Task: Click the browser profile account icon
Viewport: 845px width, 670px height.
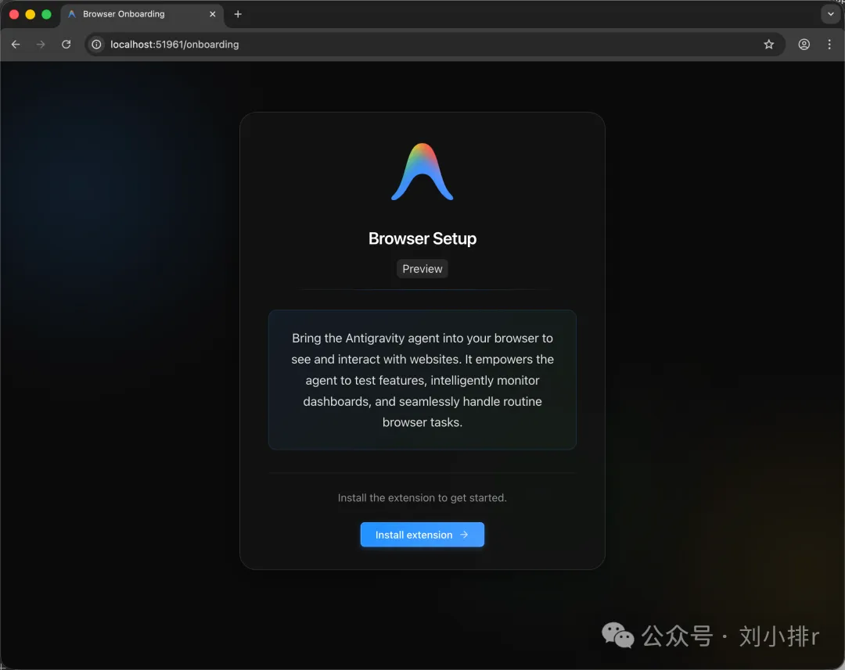Action: [x=804, y=45]
